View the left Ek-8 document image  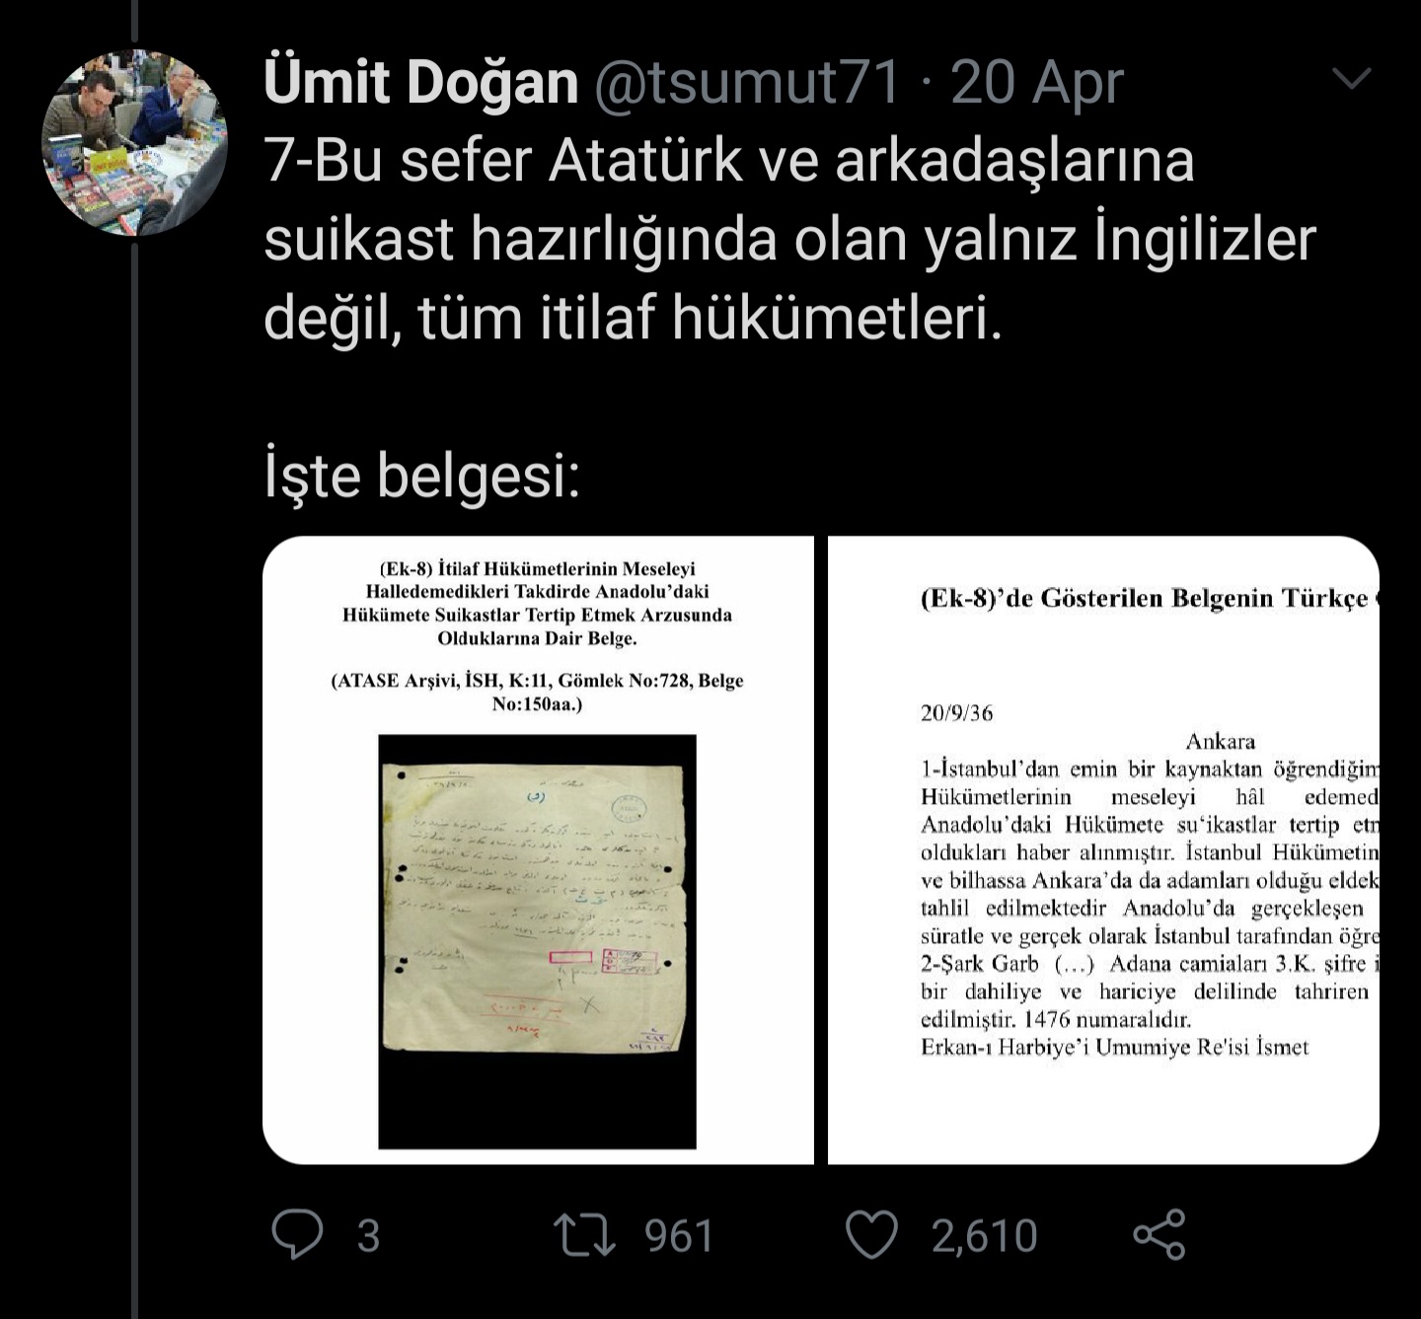click(538, 850)
